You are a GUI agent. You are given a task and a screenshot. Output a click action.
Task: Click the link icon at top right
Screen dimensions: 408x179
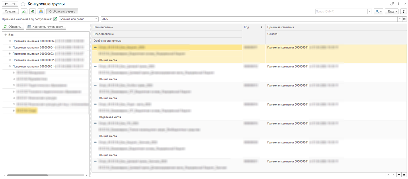tap(392, 4)
